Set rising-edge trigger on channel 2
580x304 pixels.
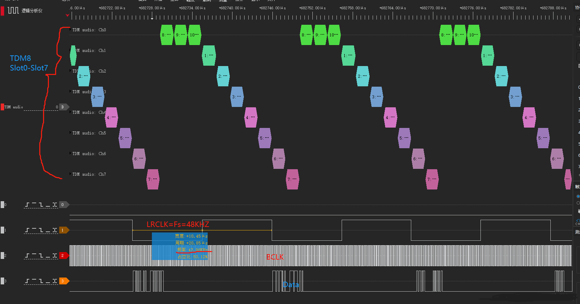27,256
